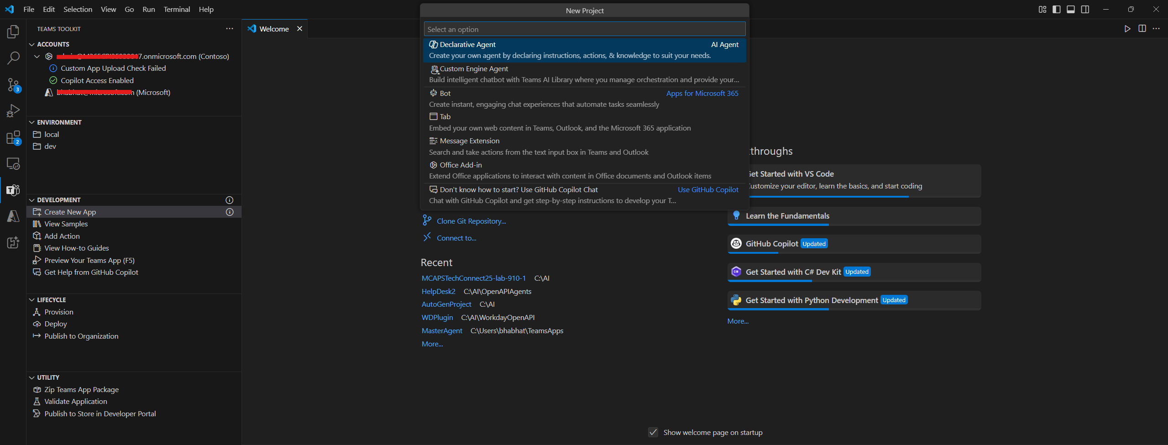The image size is (1168, 445).
Task: Open recent project HelpDesk2
Action: pyautogui.click(x=438, y=291)
